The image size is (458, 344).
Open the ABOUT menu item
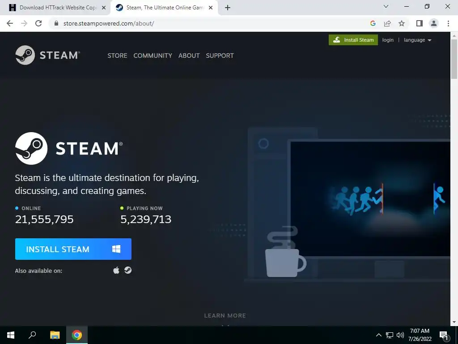tap(189, 56)
